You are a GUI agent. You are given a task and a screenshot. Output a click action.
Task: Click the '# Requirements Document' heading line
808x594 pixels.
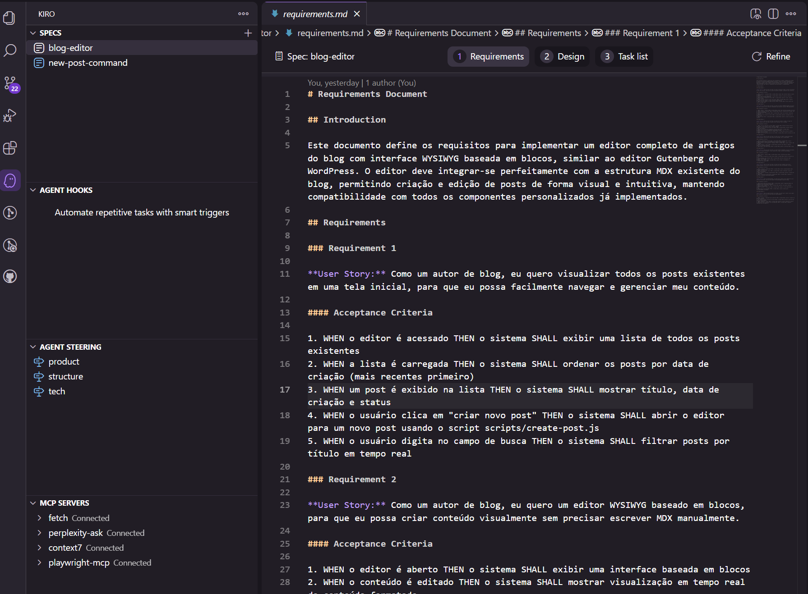[x=367, y=94]
